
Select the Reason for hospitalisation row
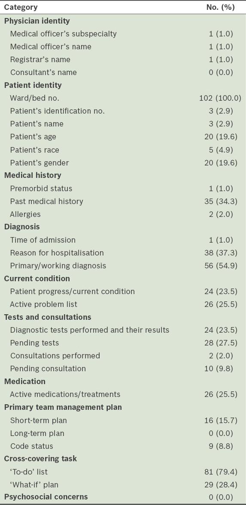pos(123,253)
